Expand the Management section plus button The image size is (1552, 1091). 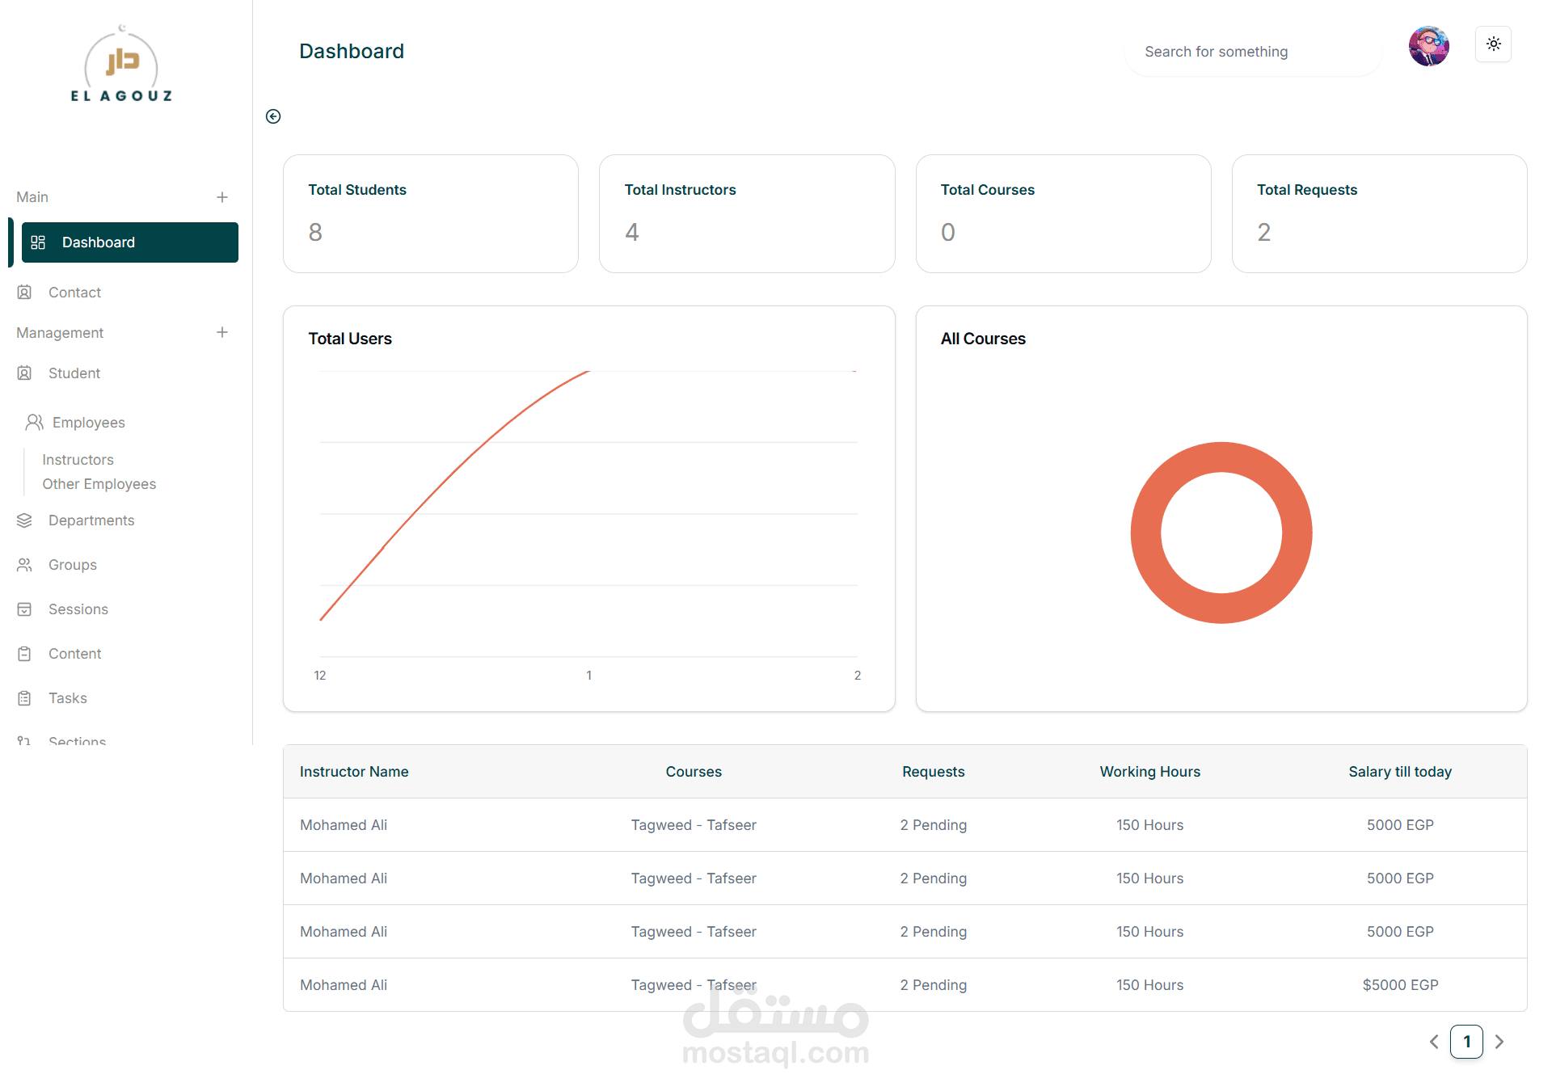click(222, 332)
